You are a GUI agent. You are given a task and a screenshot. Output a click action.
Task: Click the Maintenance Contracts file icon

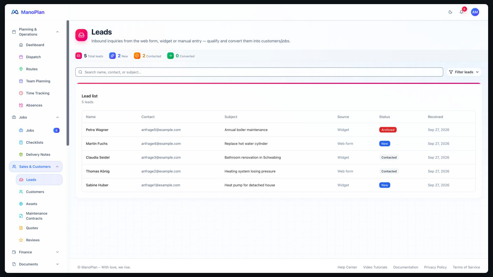click(x=21, y=216)
